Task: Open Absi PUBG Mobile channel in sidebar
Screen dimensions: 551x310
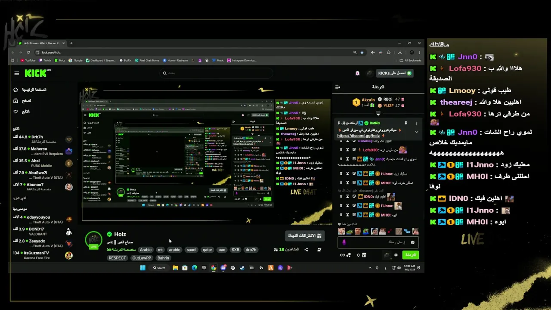Action: 43,163
